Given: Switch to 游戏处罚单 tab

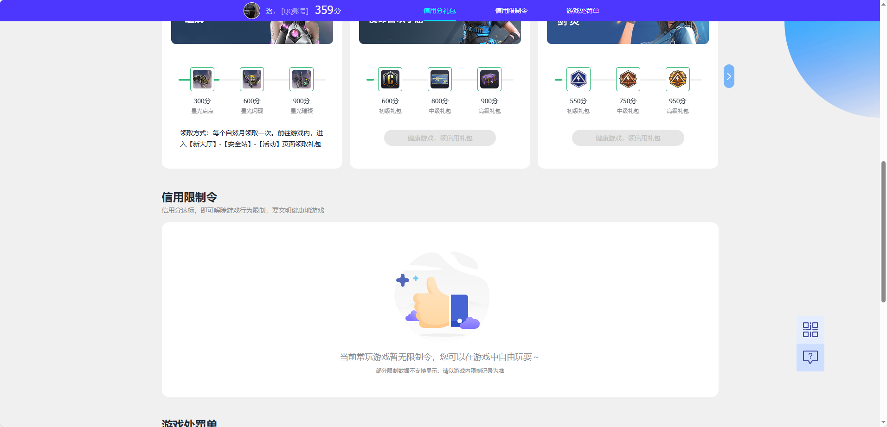Looking at the screenshot, I should point(583,11).
